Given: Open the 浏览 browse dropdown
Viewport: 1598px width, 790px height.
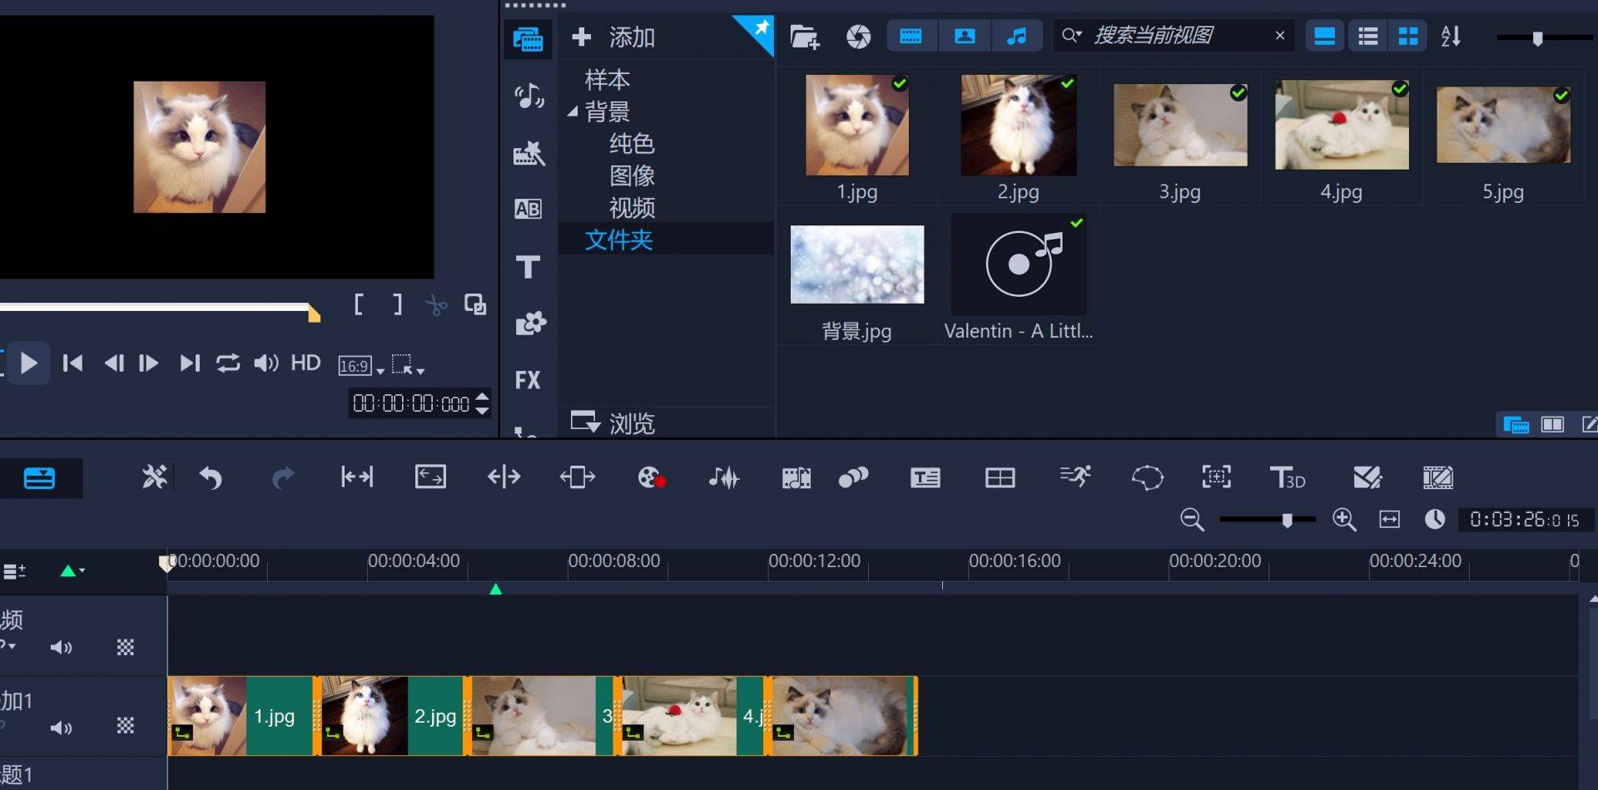Looking at the screenshot, I should click(613, 422).
